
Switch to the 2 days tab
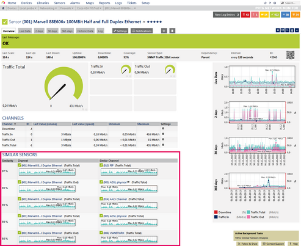pos(39,31)
